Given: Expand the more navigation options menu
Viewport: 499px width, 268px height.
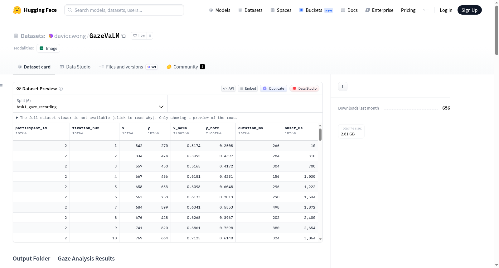Looking at the screenshot, I should 426,10.
